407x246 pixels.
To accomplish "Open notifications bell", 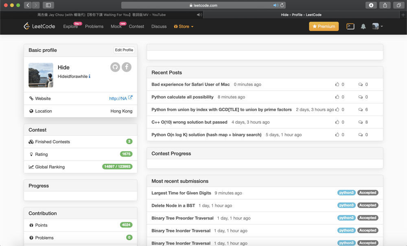I will (363, 26).
